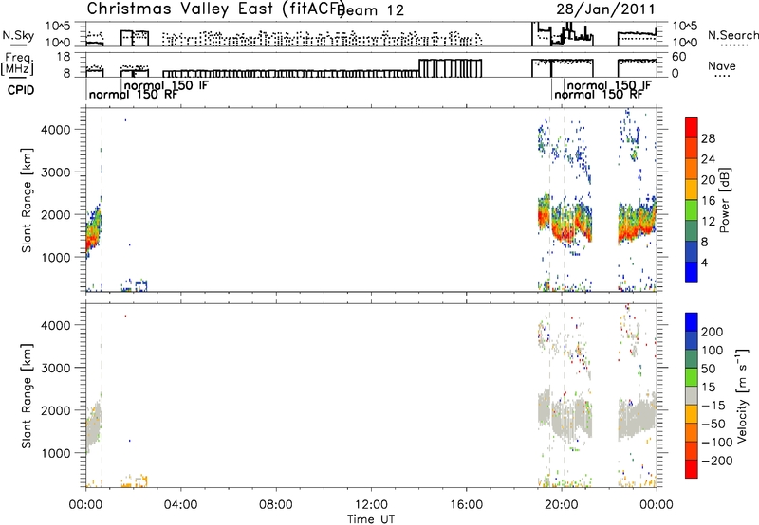Click the "1000" tick of the velocity panel
Image resolution: width=759 pixels, height=525 pixels.
[x=56, y=453]
